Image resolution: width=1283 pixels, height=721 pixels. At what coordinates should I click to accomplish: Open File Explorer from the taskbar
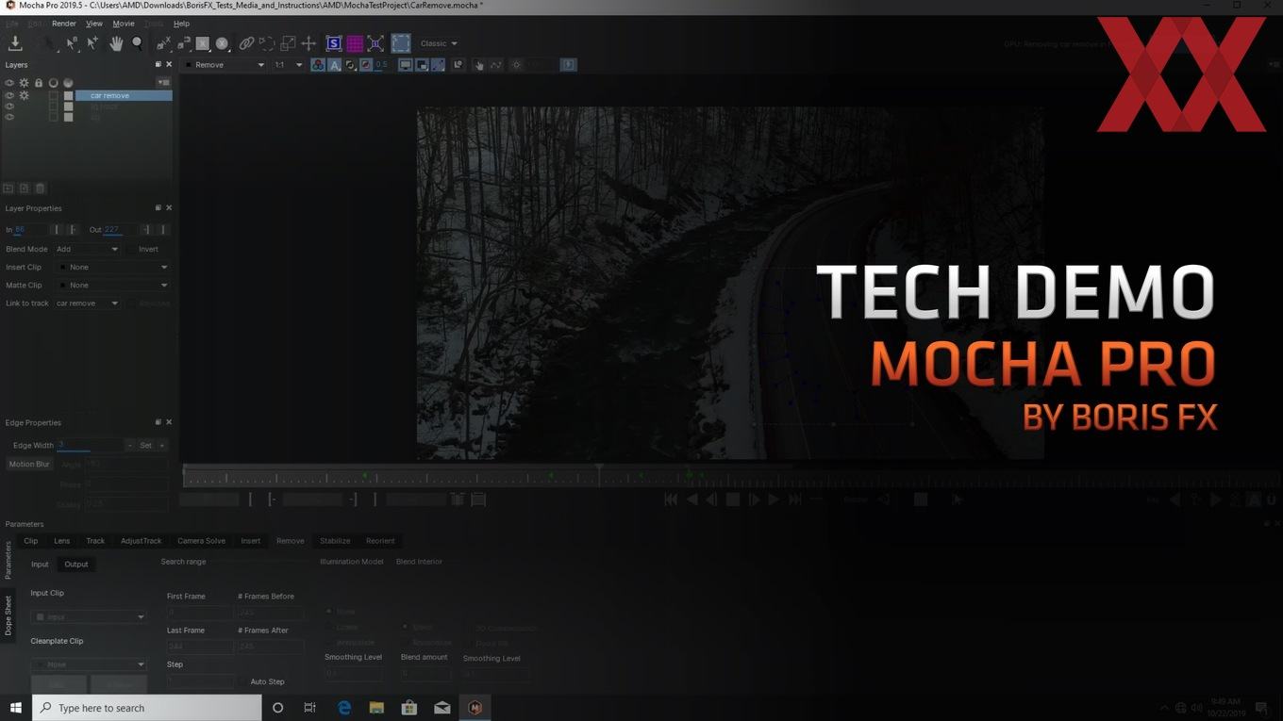376,708
